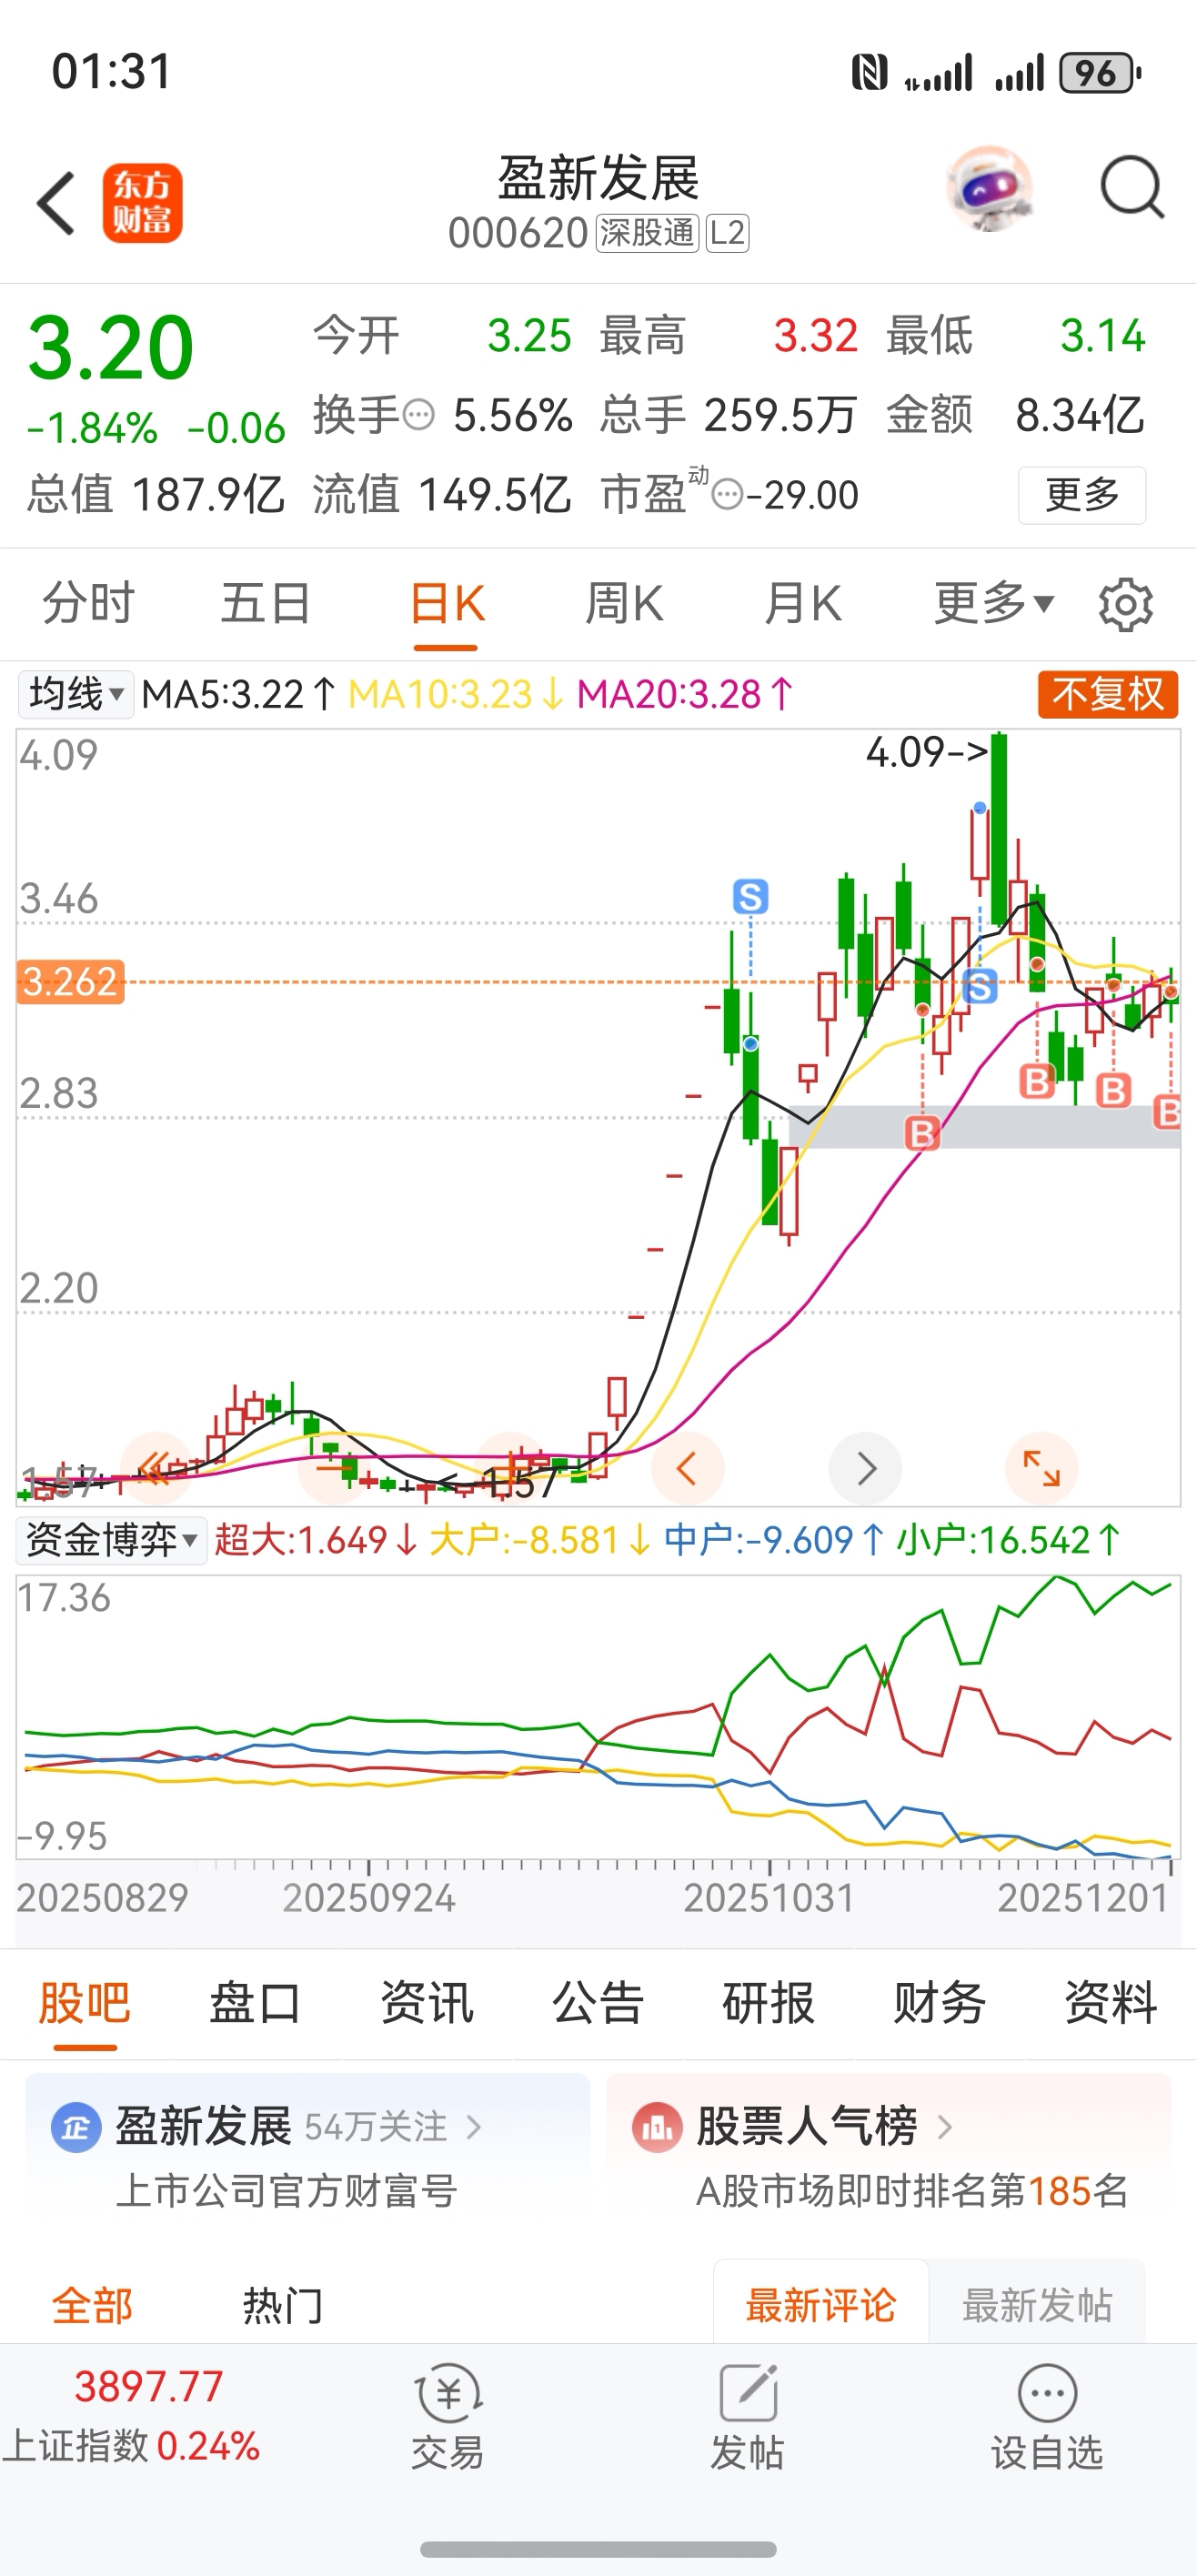Tap the lower S sell marker
The width and height of the screenshot is (1197, 2576).
point(980,987)
